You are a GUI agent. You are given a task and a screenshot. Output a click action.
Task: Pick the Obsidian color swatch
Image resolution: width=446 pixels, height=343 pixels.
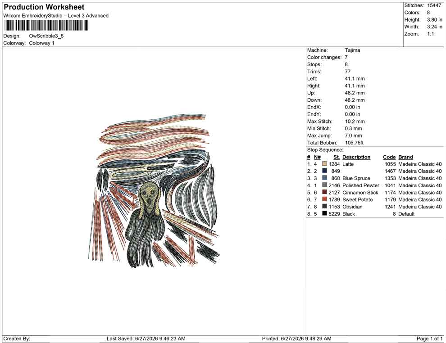(x=324, y=206)
